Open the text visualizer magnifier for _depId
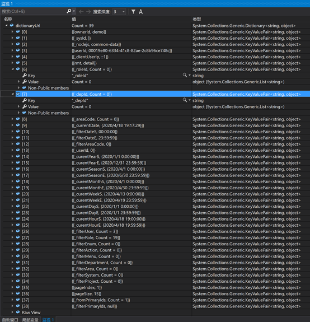Screen dimensions: 310x322 click(185, 100)
